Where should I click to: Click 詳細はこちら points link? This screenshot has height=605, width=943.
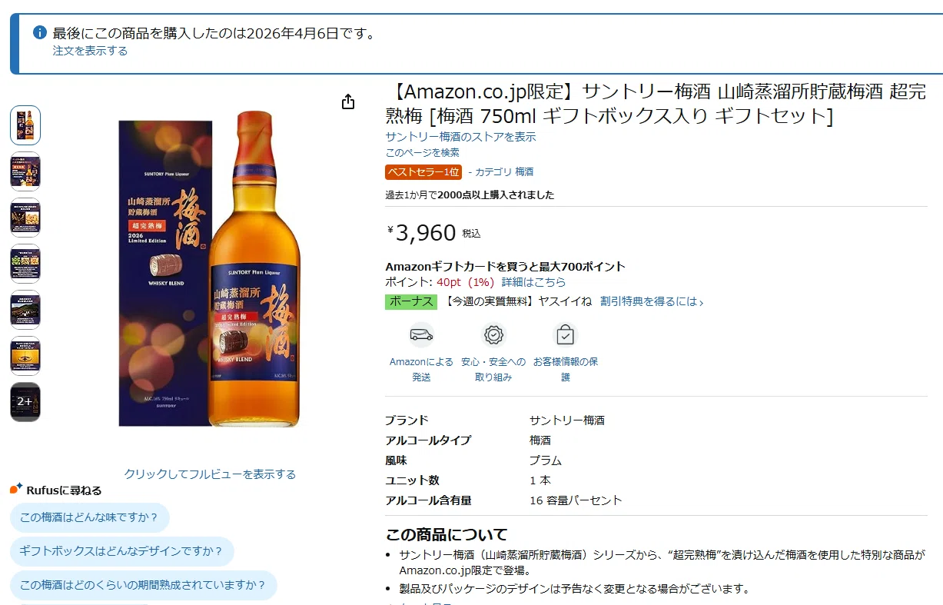(533, 282)
